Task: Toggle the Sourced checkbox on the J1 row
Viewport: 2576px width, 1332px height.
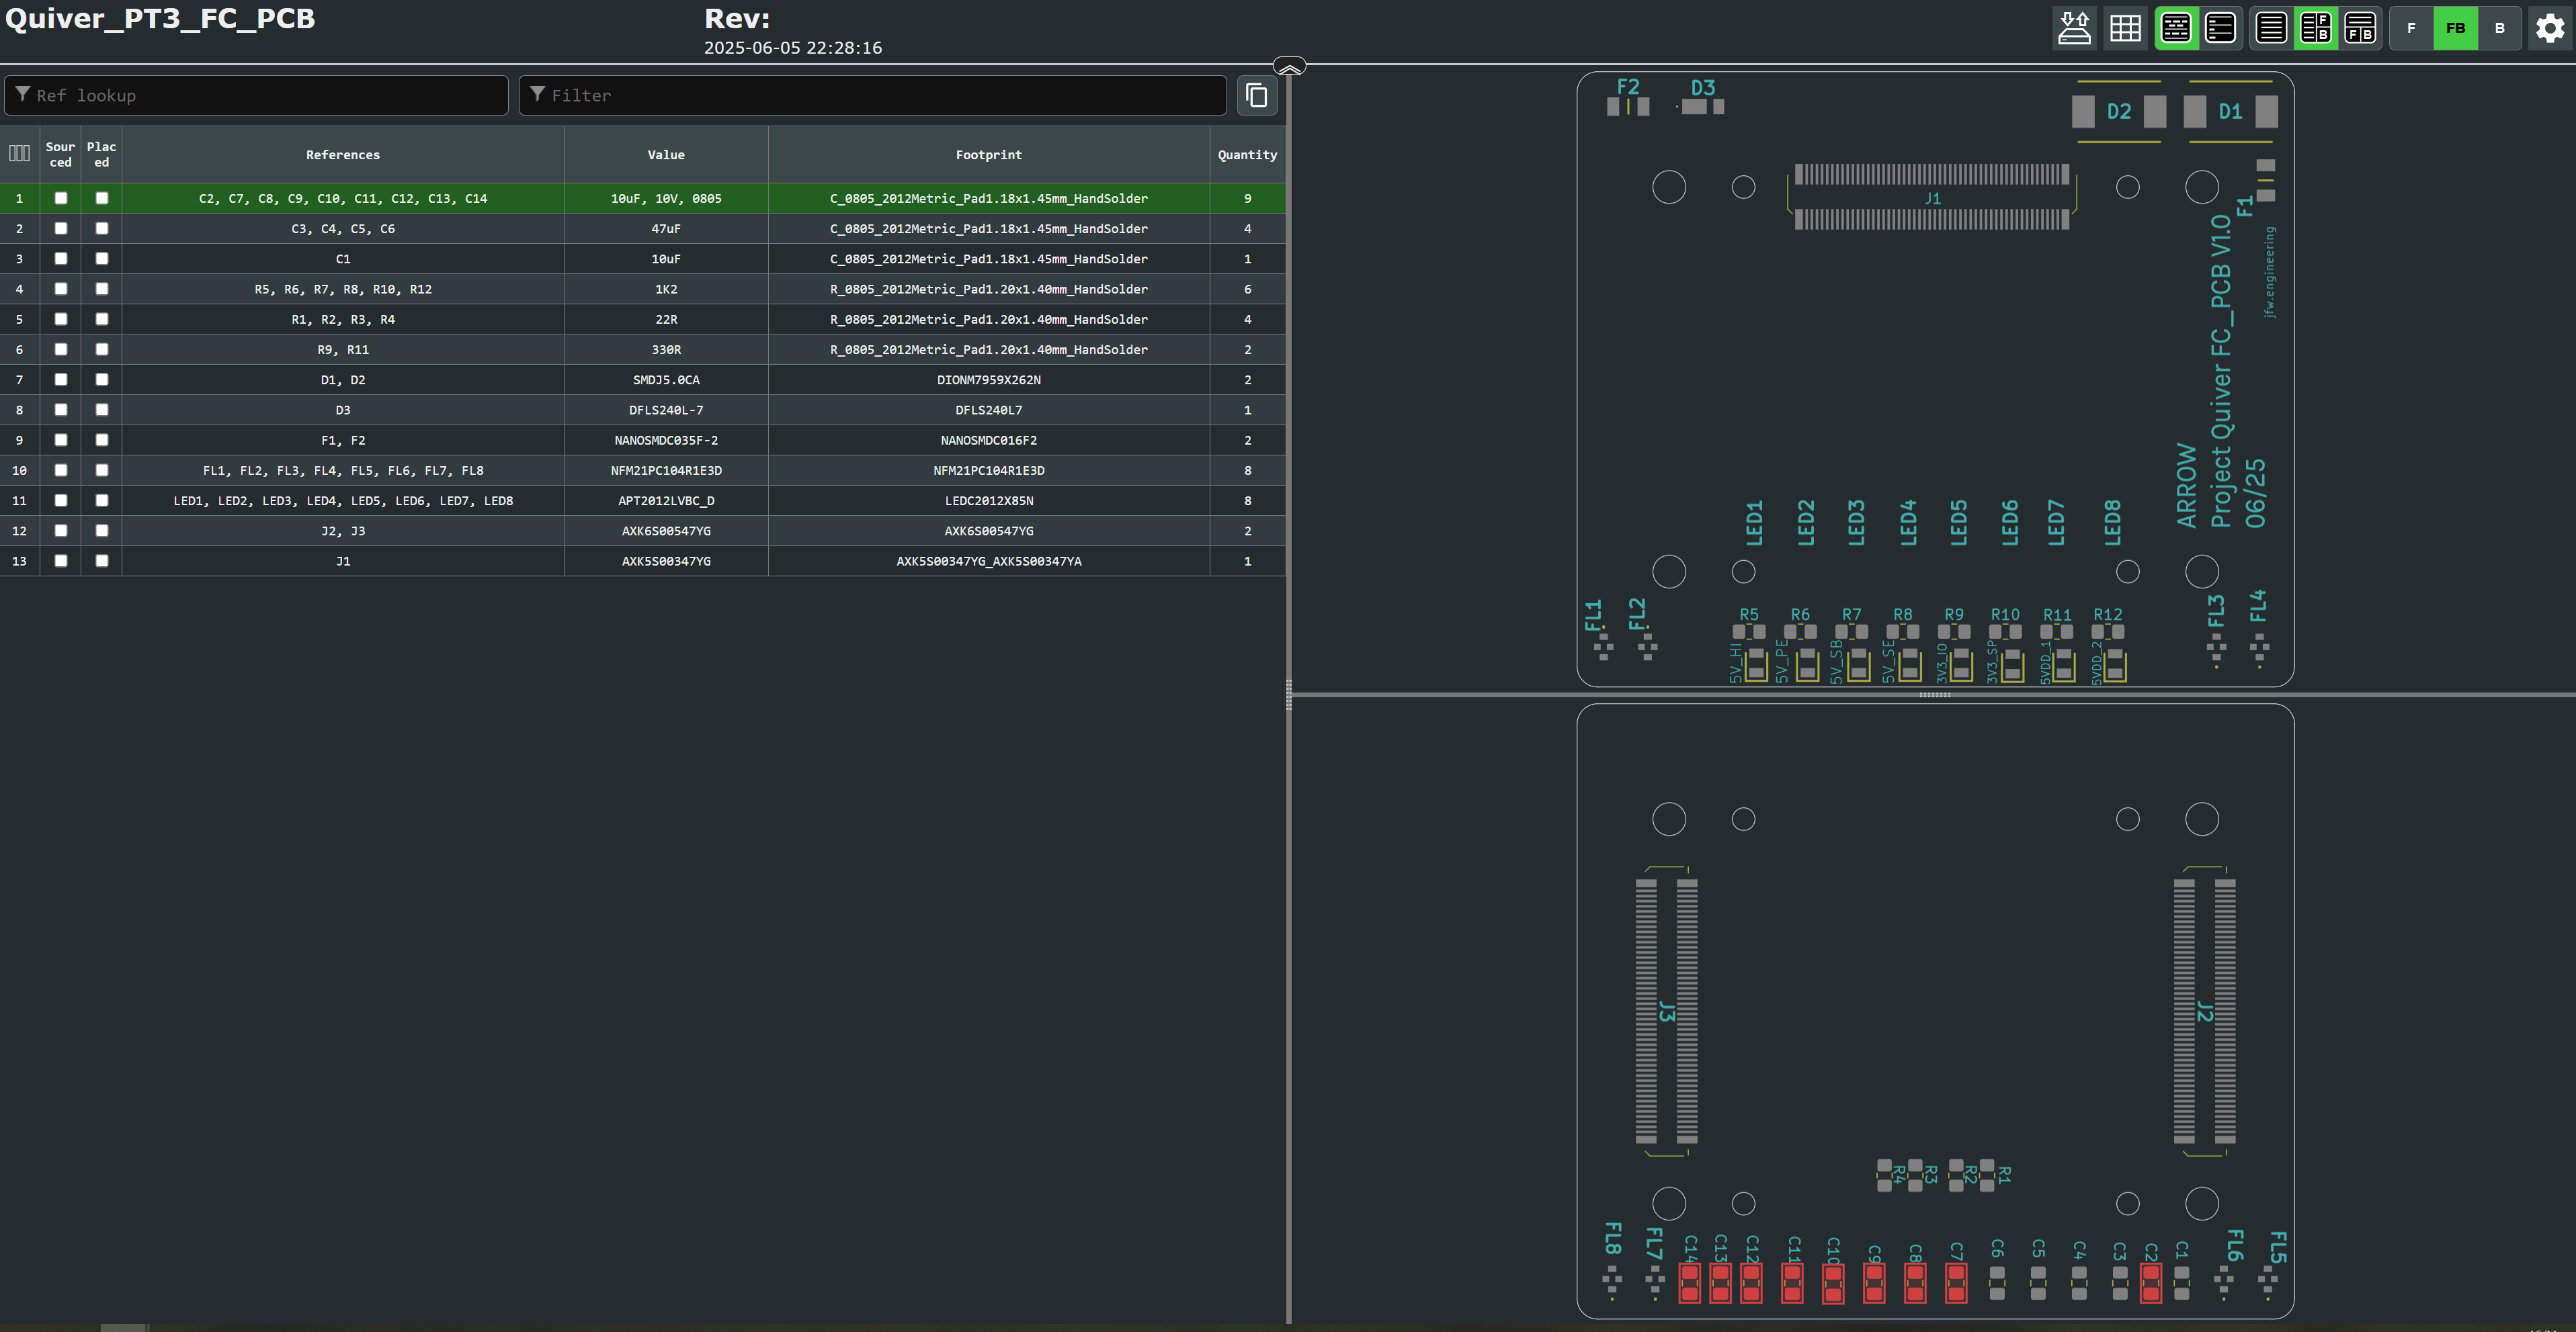Action: point(61,562)
